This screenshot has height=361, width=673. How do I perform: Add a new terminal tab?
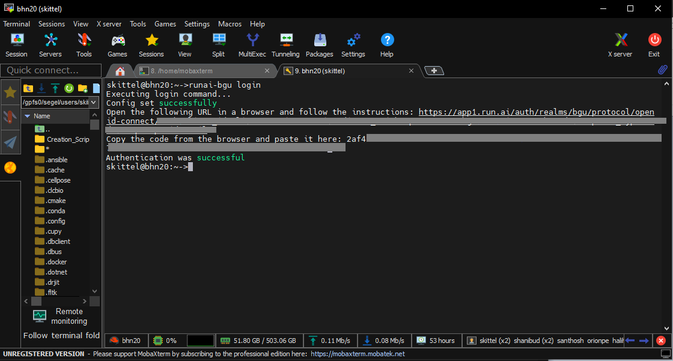pyautogui.click(x=434, y=71)
